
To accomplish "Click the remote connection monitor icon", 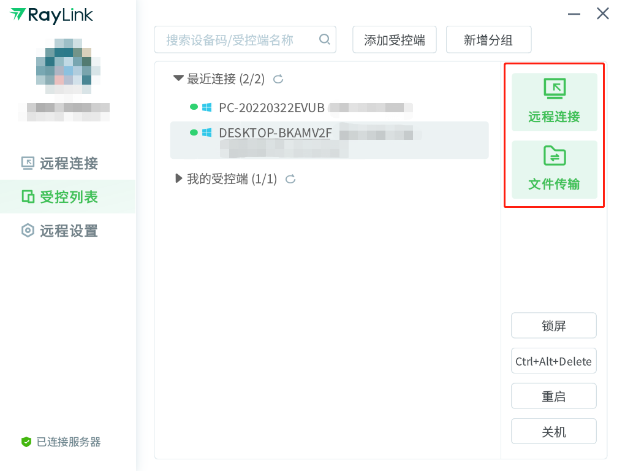I will [x=555, y=90].
